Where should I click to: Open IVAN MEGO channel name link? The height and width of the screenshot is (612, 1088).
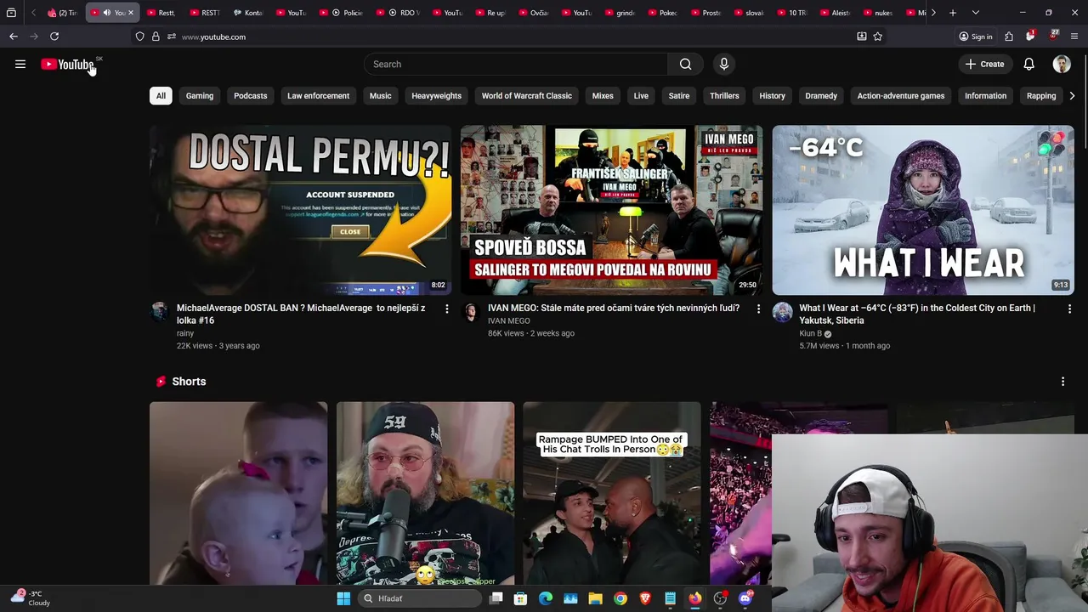(508, 321)
